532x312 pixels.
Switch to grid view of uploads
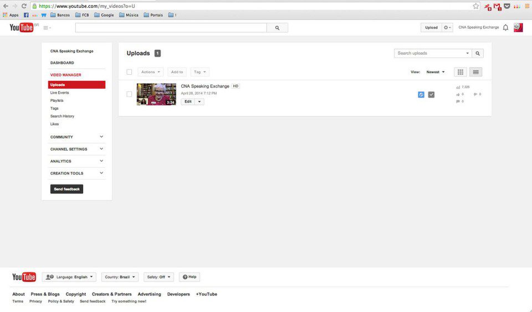click(x=461, y=72)
